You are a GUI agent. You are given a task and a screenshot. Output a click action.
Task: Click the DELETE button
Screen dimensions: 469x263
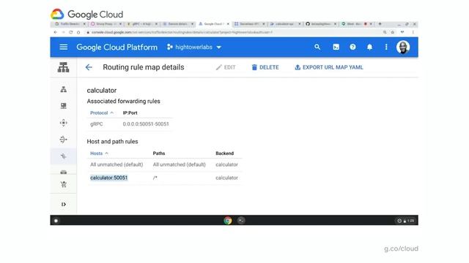click(x=265, y=67)
